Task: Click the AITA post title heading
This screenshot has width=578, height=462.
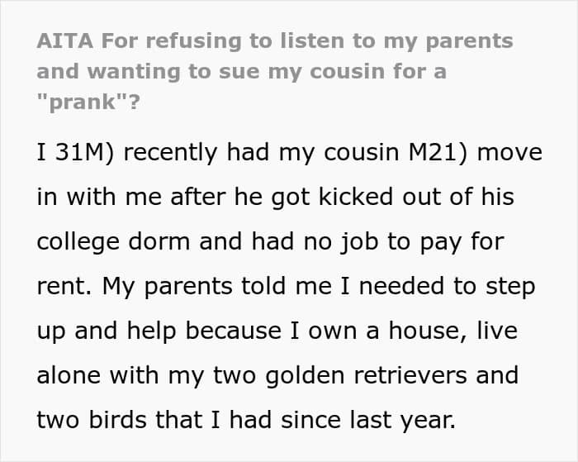Action: (x=274, y=71)
